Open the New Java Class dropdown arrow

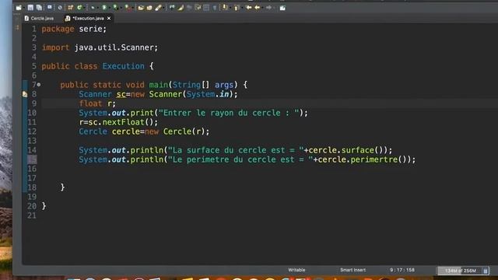84,8
